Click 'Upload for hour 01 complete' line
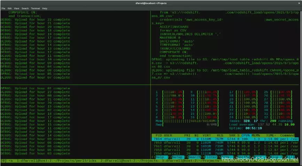Screen dimensions: 302x166 [35, 89]
